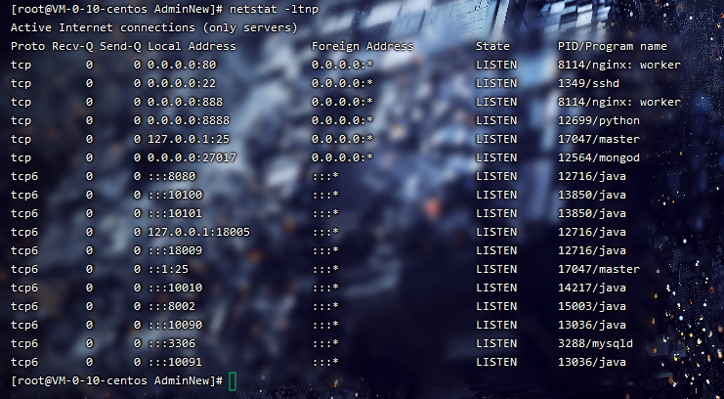Image resolution: width=724 pixels, height=399 pixels.
Task: Click the terminal cursor at the last prompt
Action: (x=233, y=379)
